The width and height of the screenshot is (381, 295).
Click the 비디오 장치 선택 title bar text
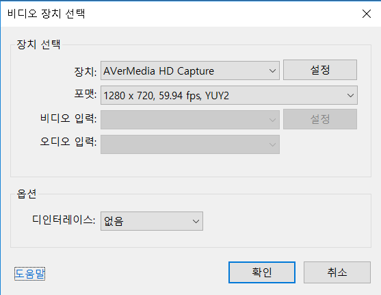tap(46, 14)
